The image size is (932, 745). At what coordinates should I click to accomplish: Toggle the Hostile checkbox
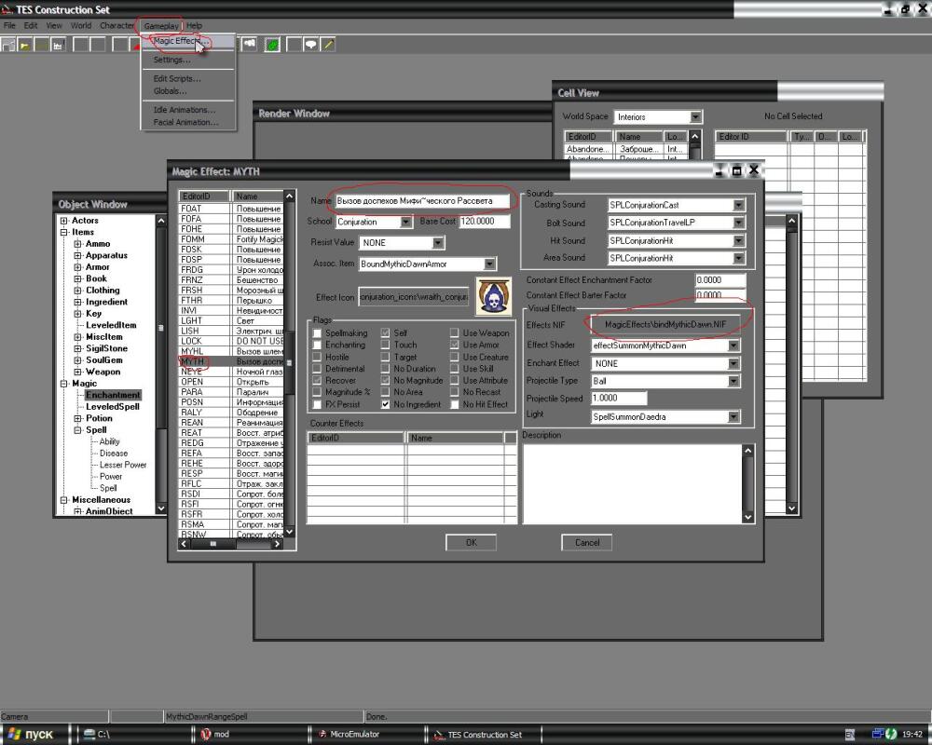point(318,357)
